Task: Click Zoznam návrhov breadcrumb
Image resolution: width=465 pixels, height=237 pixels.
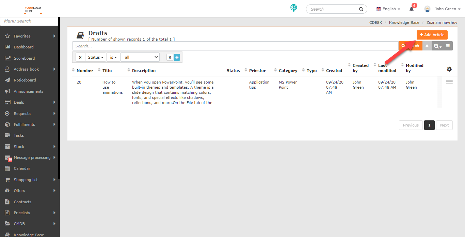Action: (442, 23)
